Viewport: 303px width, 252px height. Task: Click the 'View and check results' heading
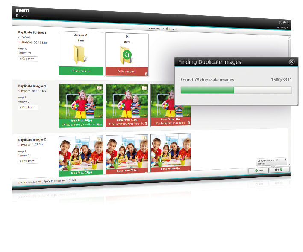coord(163,29)
